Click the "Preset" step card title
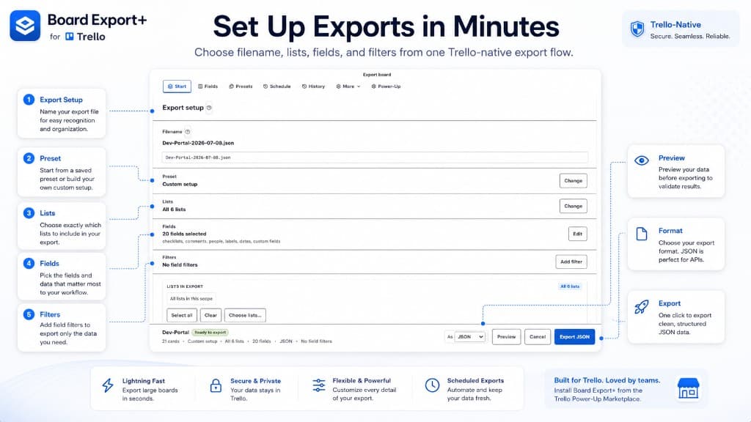 click(51, 158)
